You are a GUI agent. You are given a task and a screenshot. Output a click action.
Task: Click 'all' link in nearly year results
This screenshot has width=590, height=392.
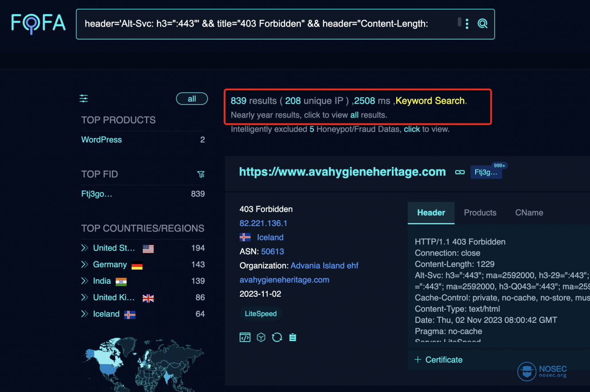click(354, 115)
